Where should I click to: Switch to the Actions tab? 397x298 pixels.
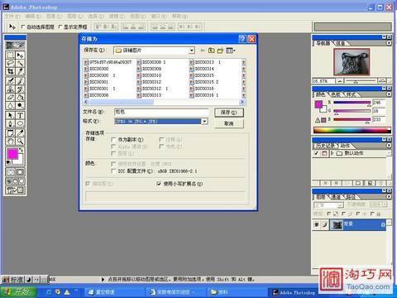point(345,146)
